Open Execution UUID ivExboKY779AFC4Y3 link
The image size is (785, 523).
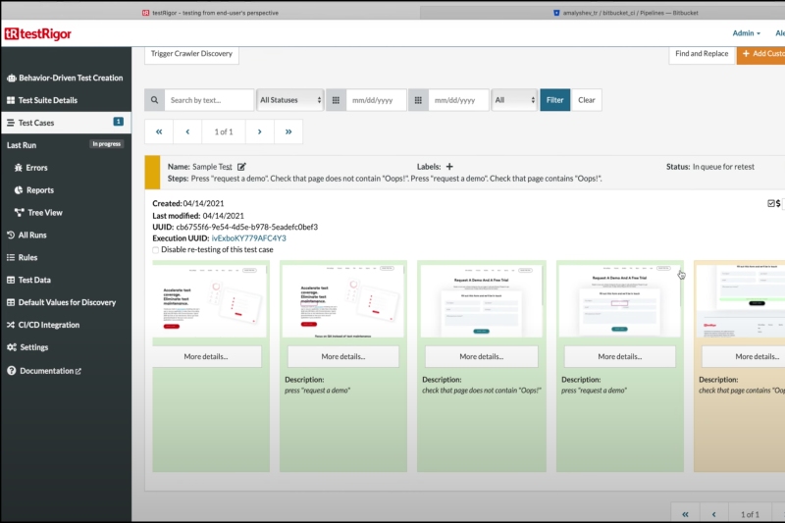click(x=249, y=238)
